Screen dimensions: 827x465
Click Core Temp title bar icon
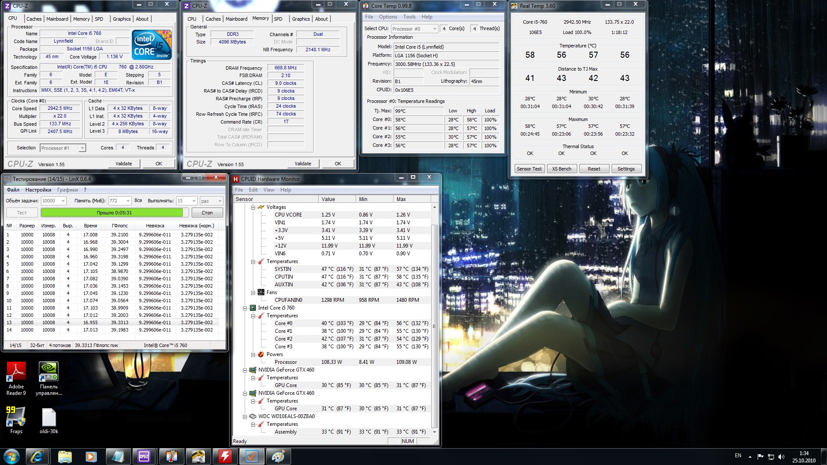(366, 6)
